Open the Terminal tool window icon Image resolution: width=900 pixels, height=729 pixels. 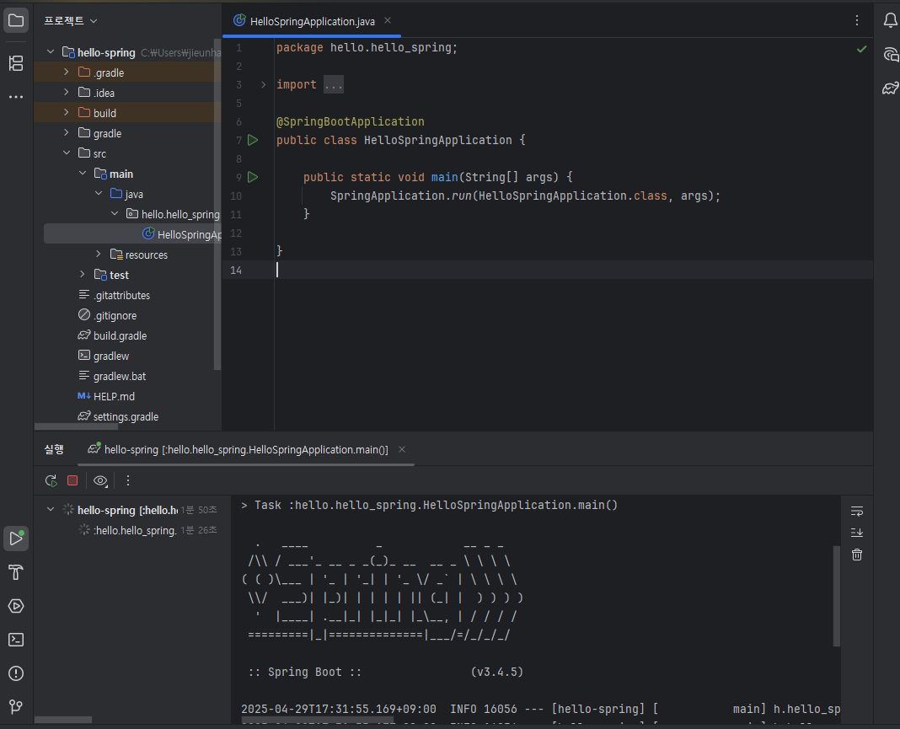pos(16,640)
